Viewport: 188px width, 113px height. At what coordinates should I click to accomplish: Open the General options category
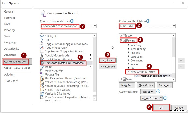click(x=9, y=12)
